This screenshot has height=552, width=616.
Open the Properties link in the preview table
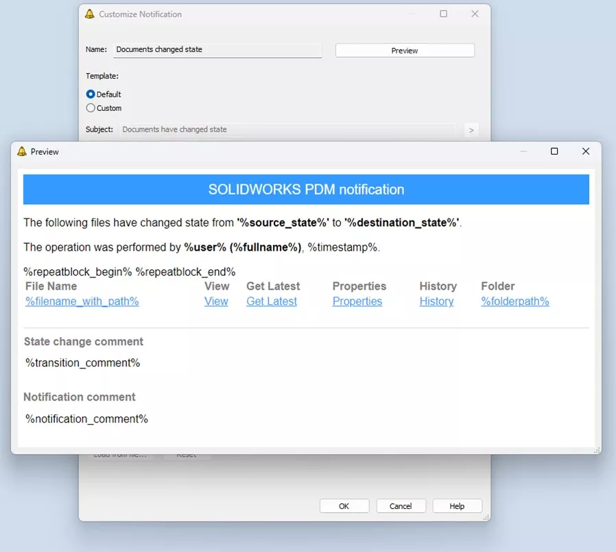click(357, 301)
